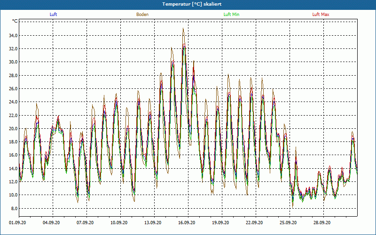The width and height of the screenshot is (376, 235).
Task: Click the 32,0 y-axis value
Action: [13, 49]
